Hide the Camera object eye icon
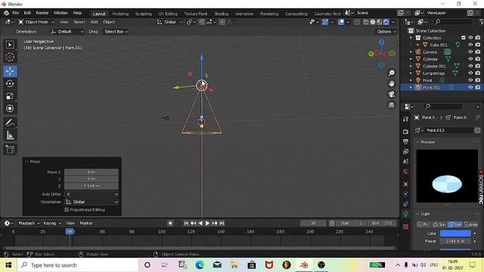The image size is (484, 272). pos(470,52)
